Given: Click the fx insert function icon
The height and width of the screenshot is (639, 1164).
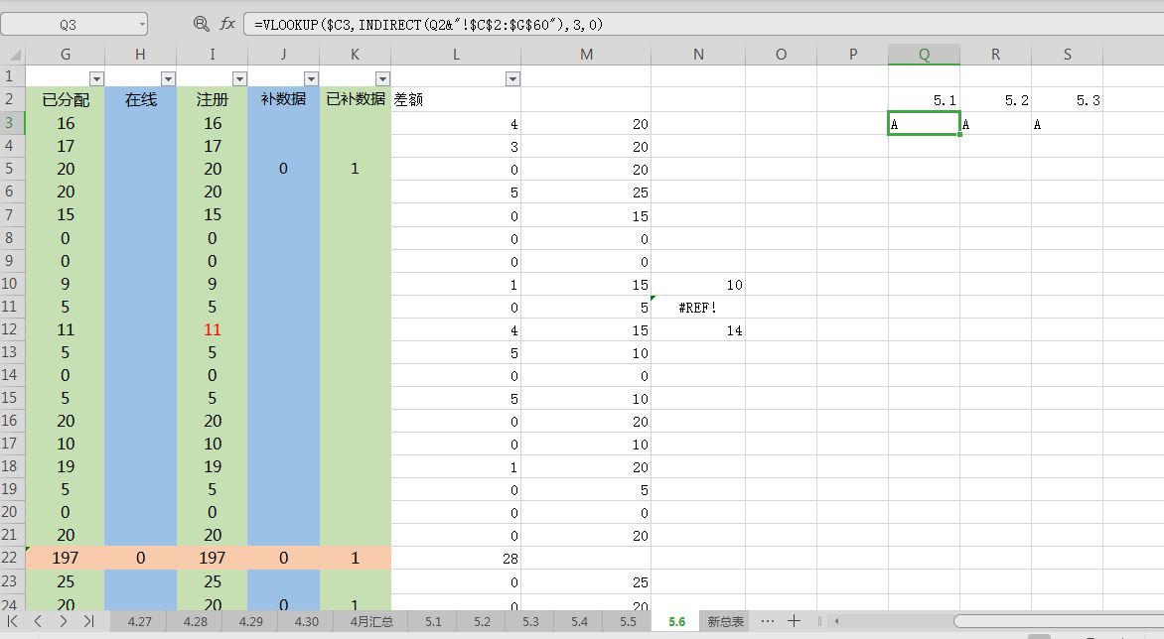Looking at the screenshot, I should (227, 24).
